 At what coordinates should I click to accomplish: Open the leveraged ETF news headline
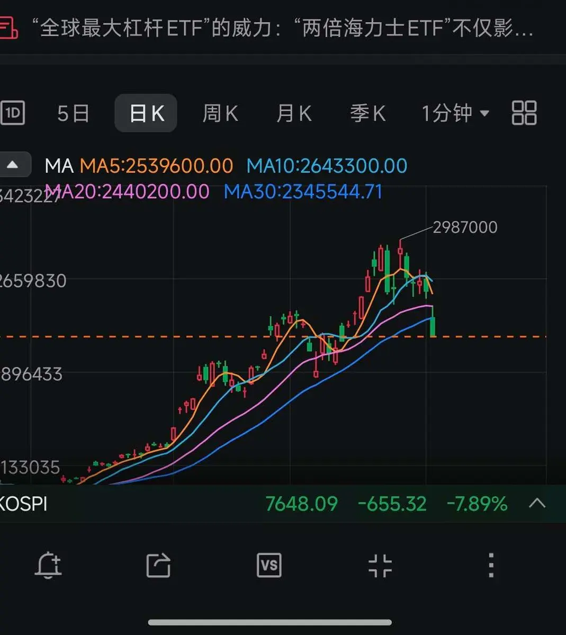click(x=283, y=28)
